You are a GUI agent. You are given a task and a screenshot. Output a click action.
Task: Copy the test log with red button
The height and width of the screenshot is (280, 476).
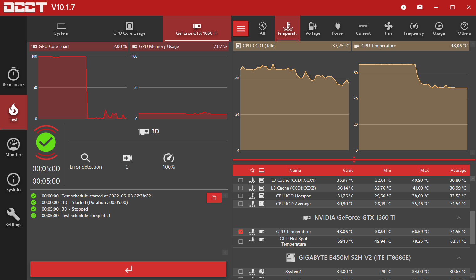[x=214, y=198]
